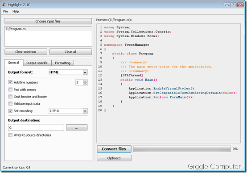
Task: Switch to the Output specific tab
Action: click(37, 63)
